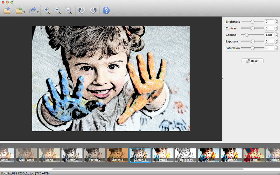This screenshot has width=280, height=175.
Task: Zoom out with the minus magnifier
Action: tap(58, 10)
